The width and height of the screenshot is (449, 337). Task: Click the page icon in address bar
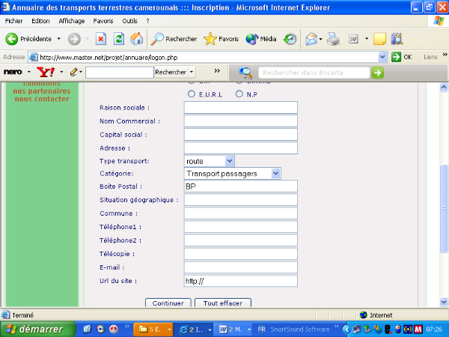(34, 57)
